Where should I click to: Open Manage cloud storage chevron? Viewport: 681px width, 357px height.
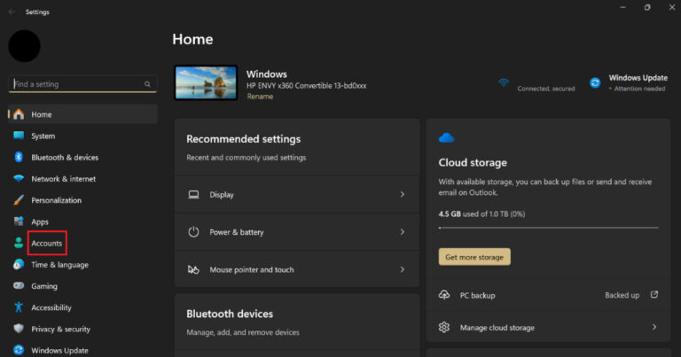(654, 328)
